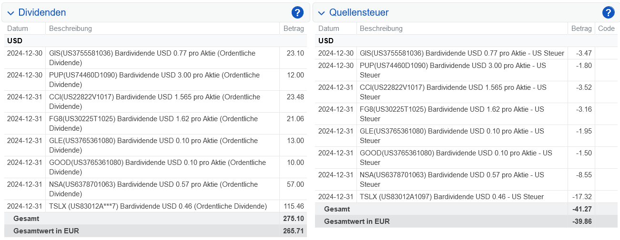Open the Dividenden help question-mark icon

(297, 13)
